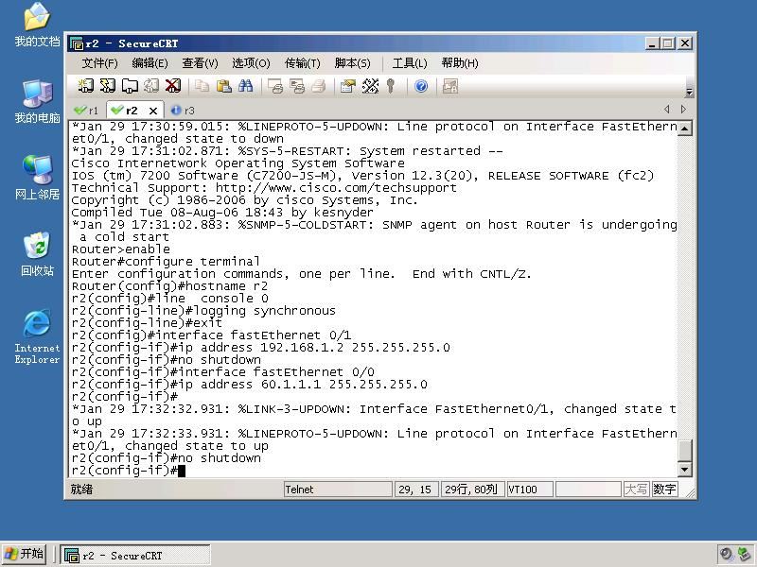
Task: Open the 选项(O) menu
Action: pyautogui.click(x=251, y=63)
